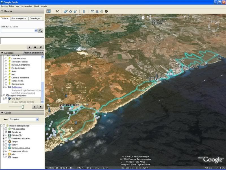Click the Sightseeing folder icon

(10, 87)
